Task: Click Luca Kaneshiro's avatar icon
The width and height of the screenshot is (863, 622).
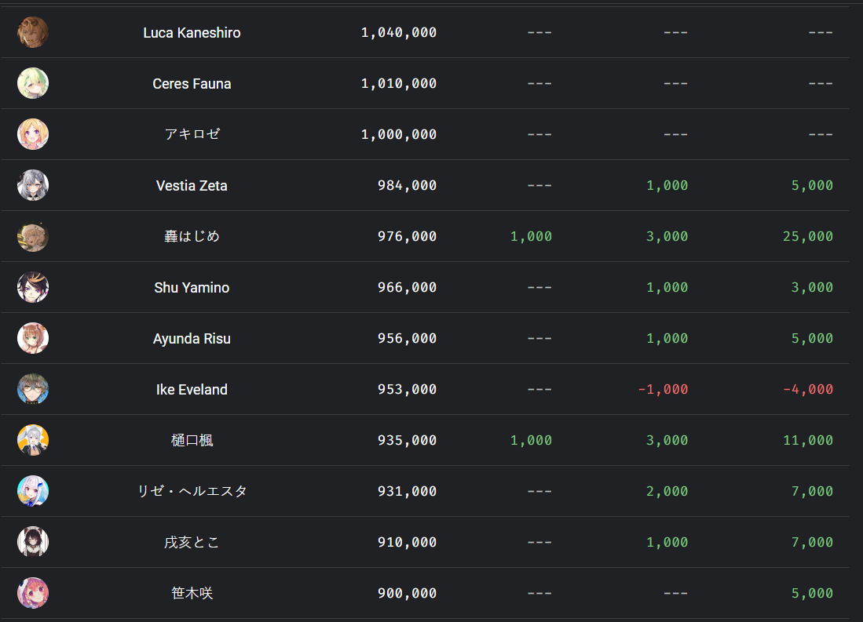Action: point(33,32)
